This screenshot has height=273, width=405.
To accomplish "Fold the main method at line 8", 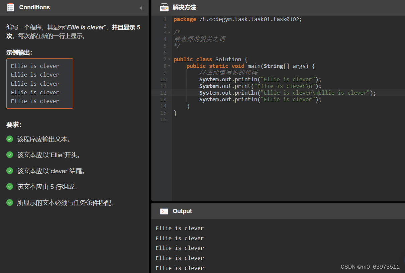I will click(x=170, y=66).
